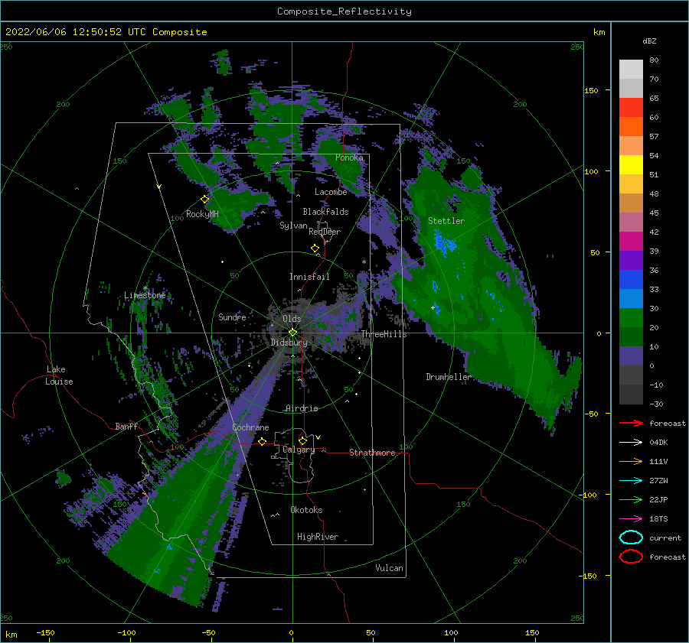The height and width of the screenshot is (643, 689).
Task: Click the Airdrie city label
Action: tap(302, 408)
